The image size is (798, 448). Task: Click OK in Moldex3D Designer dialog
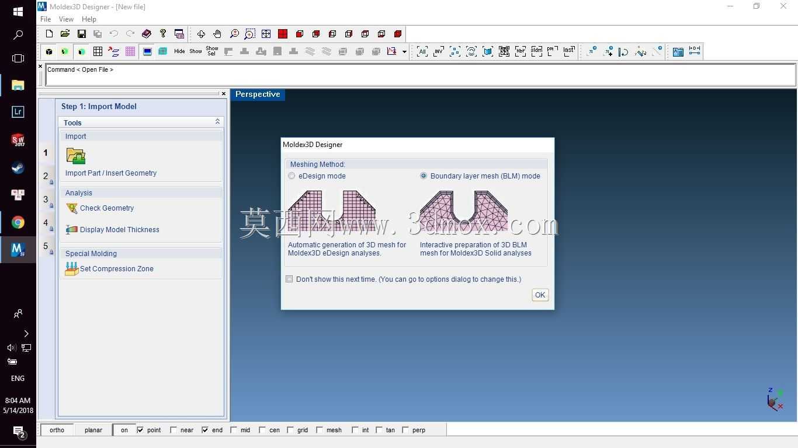[x=540, y=295]
